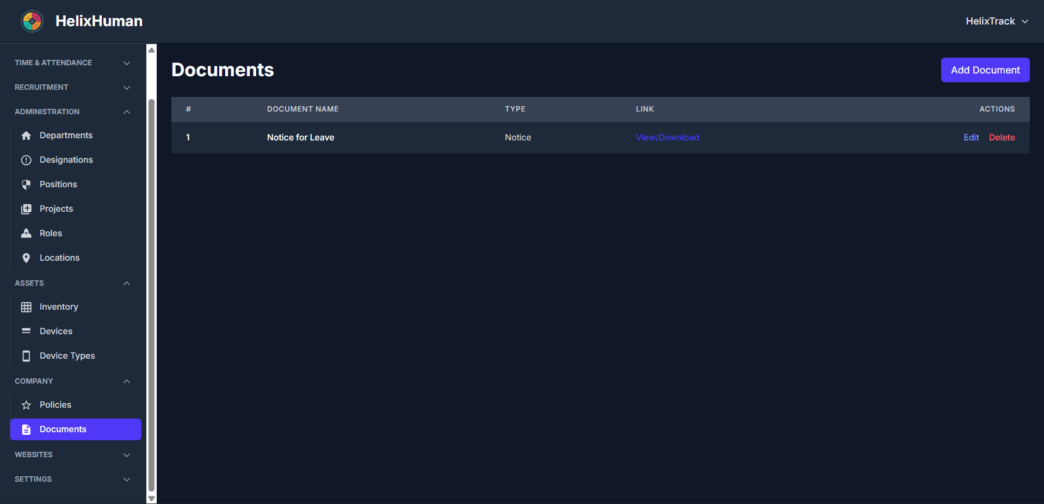Expand the Websites section chevron

point(127,455)
